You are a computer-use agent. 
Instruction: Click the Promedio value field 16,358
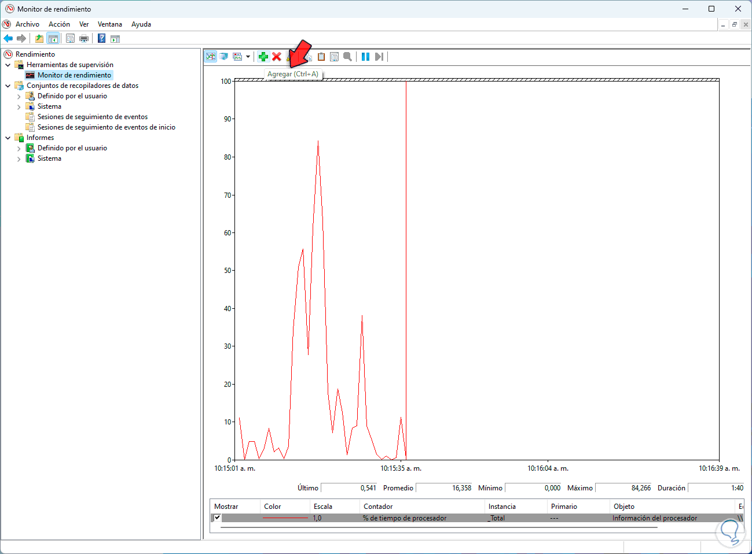(444, 488)
